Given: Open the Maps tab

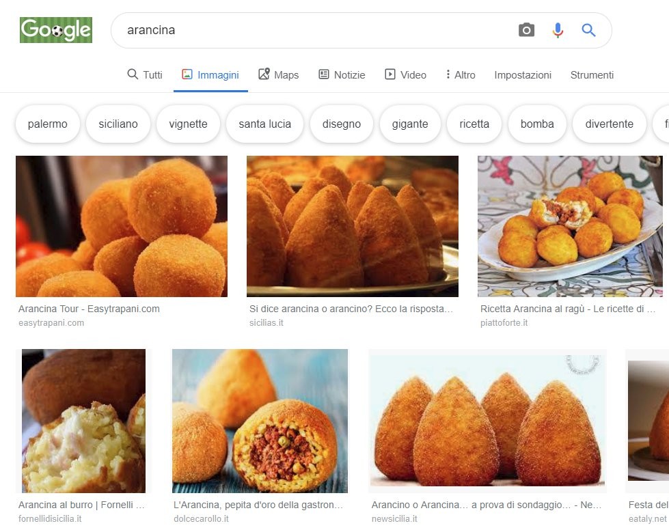Looking at the screenshot, I should [x=279, y=75].
